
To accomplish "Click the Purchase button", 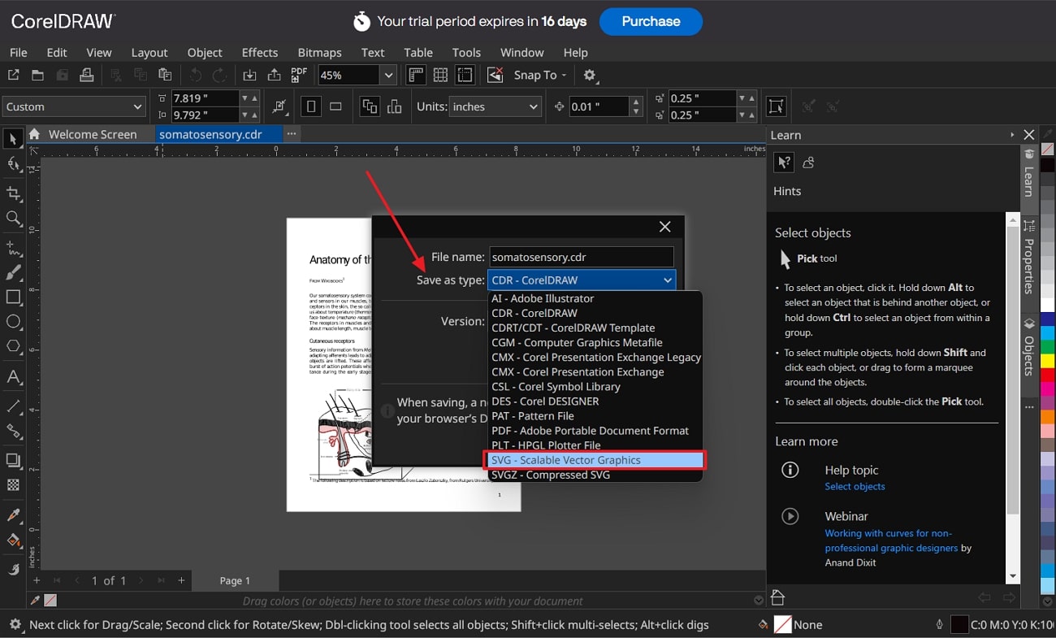I will pyautogui.click(x=651, y=21).
